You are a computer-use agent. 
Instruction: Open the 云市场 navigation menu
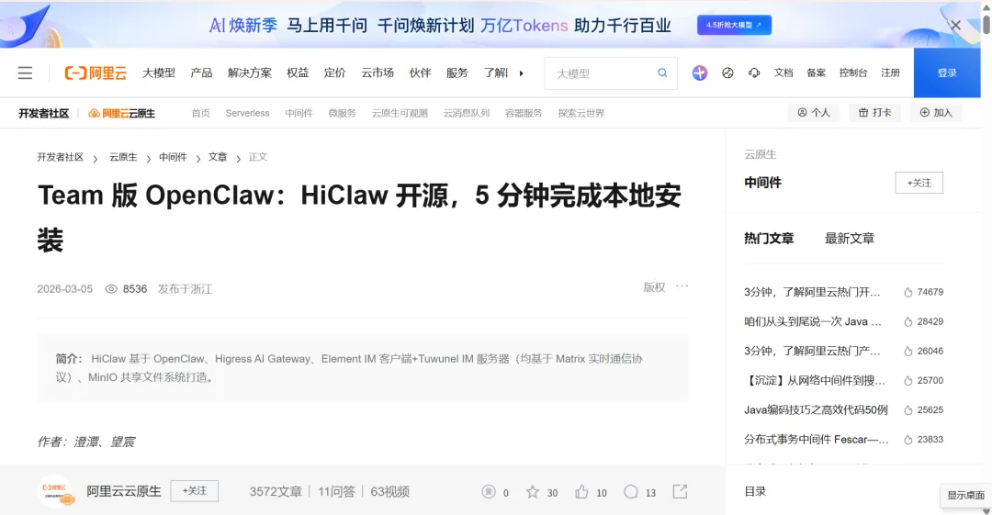pos(378,73)
